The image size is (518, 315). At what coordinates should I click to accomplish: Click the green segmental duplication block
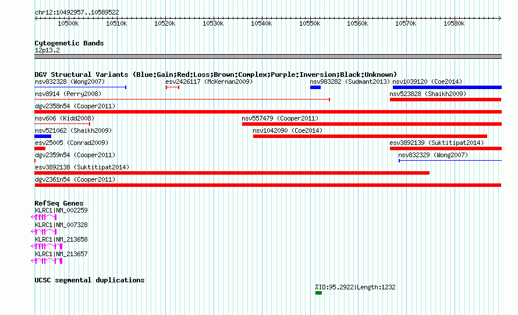coord(318,293)
